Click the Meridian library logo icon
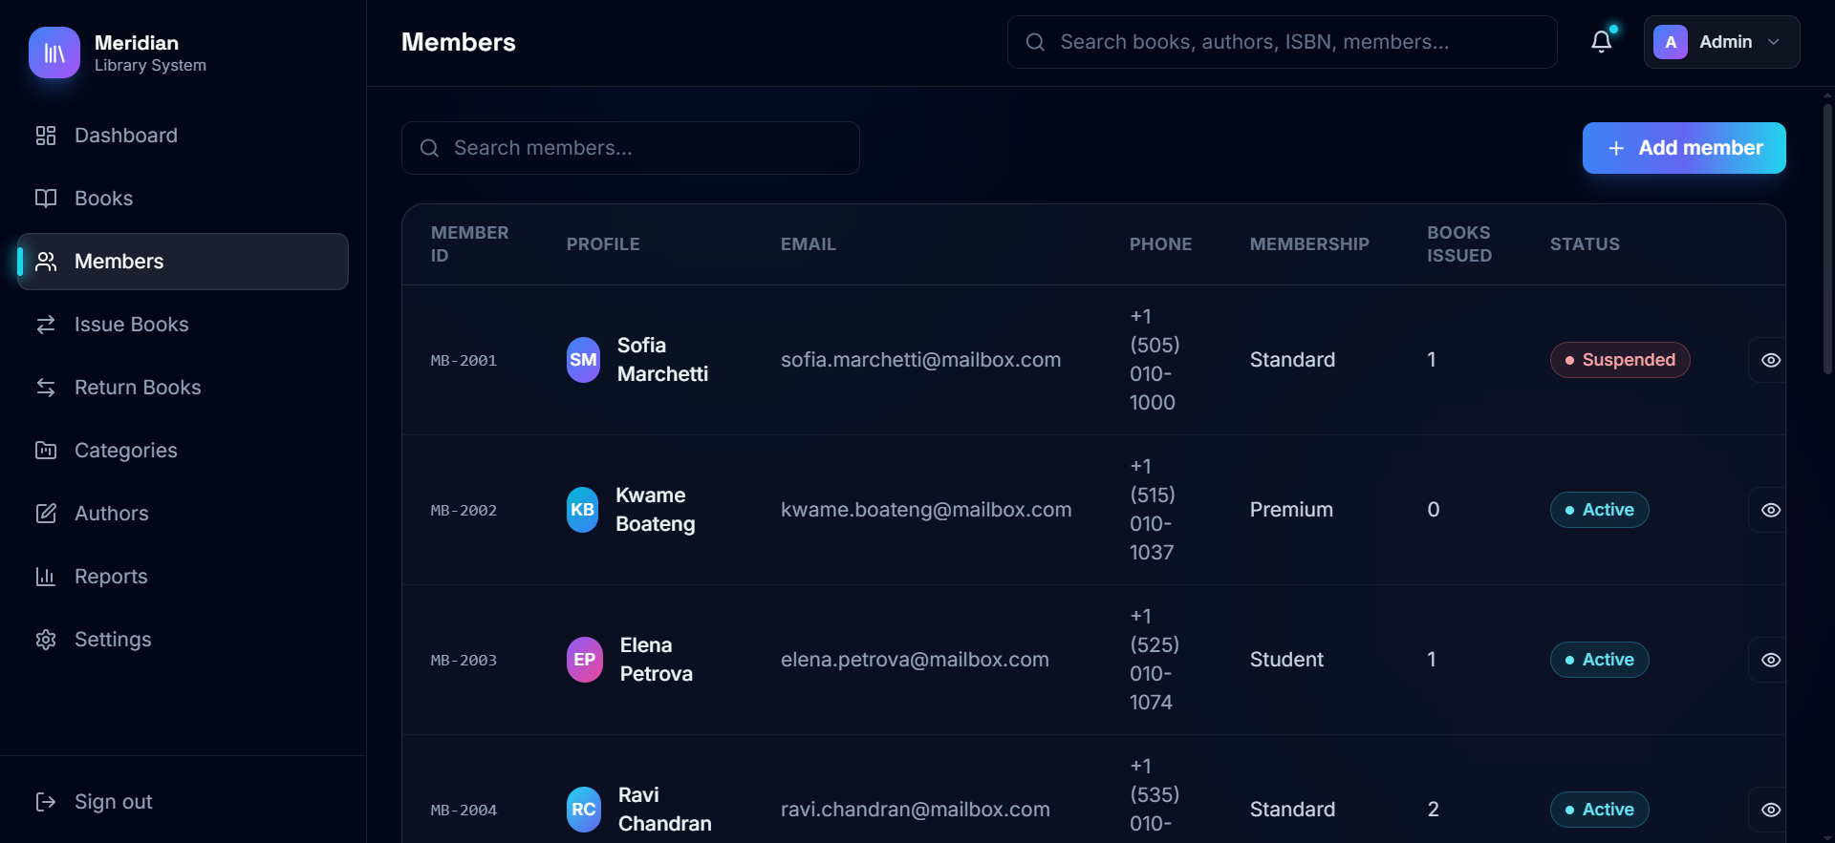This screenshot has height=843, width=1835. pyautogui.click(x=54, y=53)
